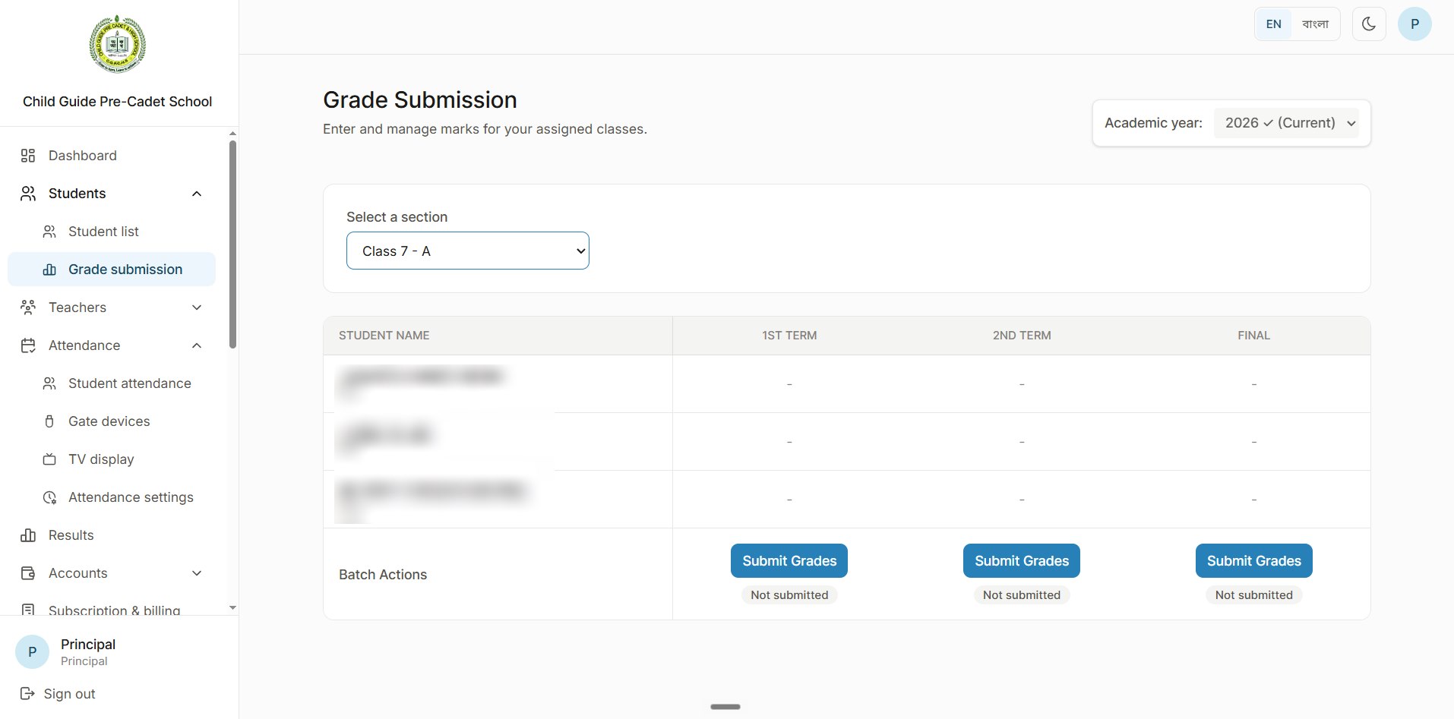Screen dimensions: 1454x719
Task: Click Not submitted badge under 2nd Term
Action: pos(1022,595)
